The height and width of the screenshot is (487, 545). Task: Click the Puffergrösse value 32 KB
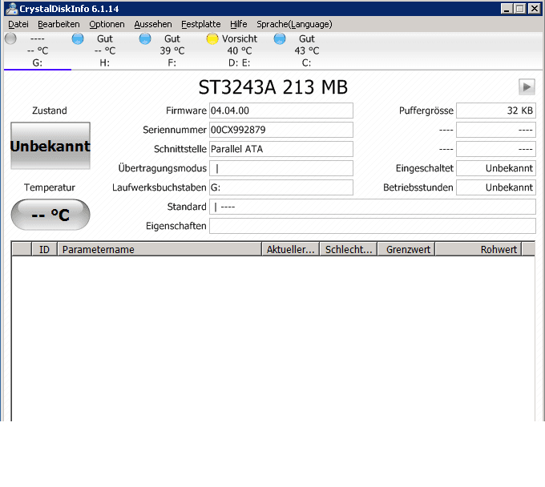(x=496, y=111)
